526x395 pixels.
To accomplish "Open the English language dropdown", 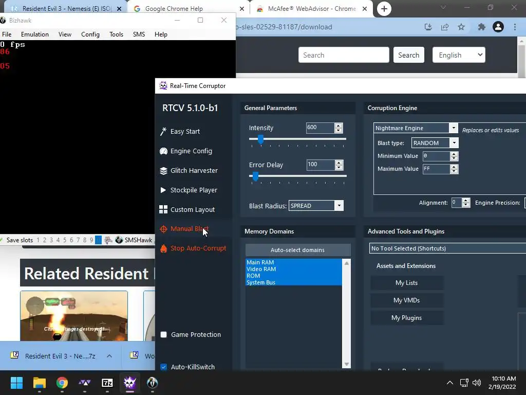I will tap(459, 55).
